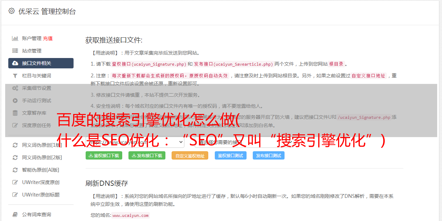The image size is (442, 221).
Task: Click the green 发布接口下载 button
Action: coord(147,155)
